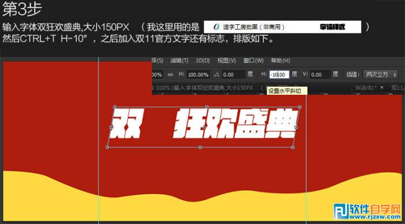Close the current document tab
The width and height of the screenshot is (405, 224).
click(x=382, y=87)
